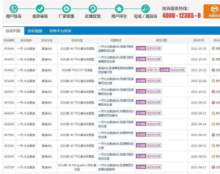Click the 厂家受理 gear step icon
Viewport: 220px width, 174px height.
pyautogui.click(x=66, y=9)
